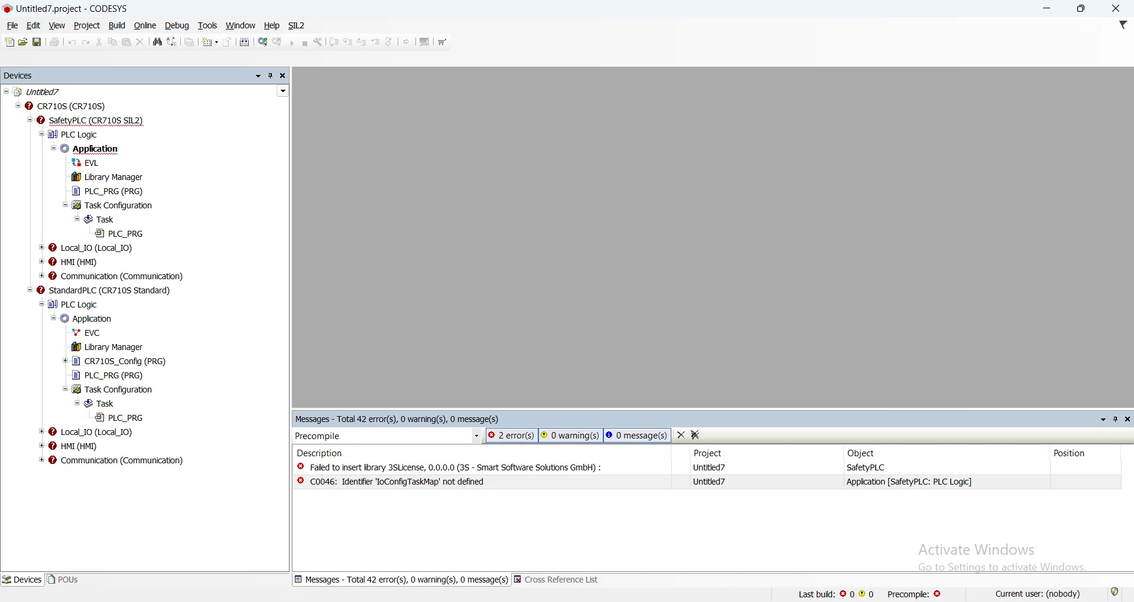The height and width of the screenshot is (602, 1134).
Task: Toggle the 2 error(s) filter button
Action: coord(512,436)
